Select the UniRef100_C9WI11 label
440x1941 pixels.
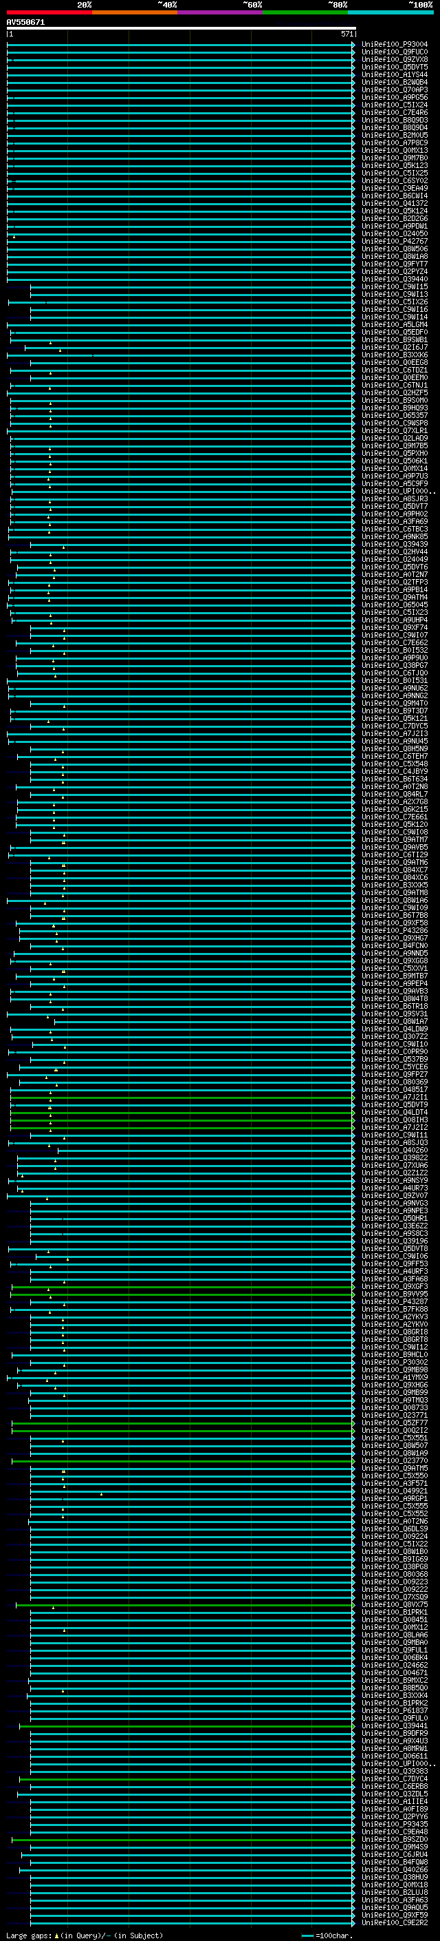click(395, 1135)
